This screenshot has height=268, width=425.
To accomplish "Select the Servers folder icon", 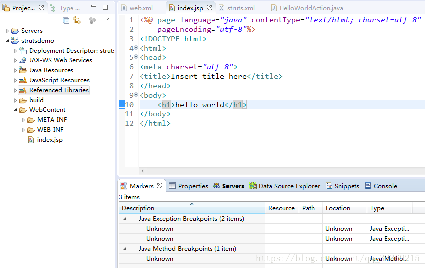I will 15,31.
